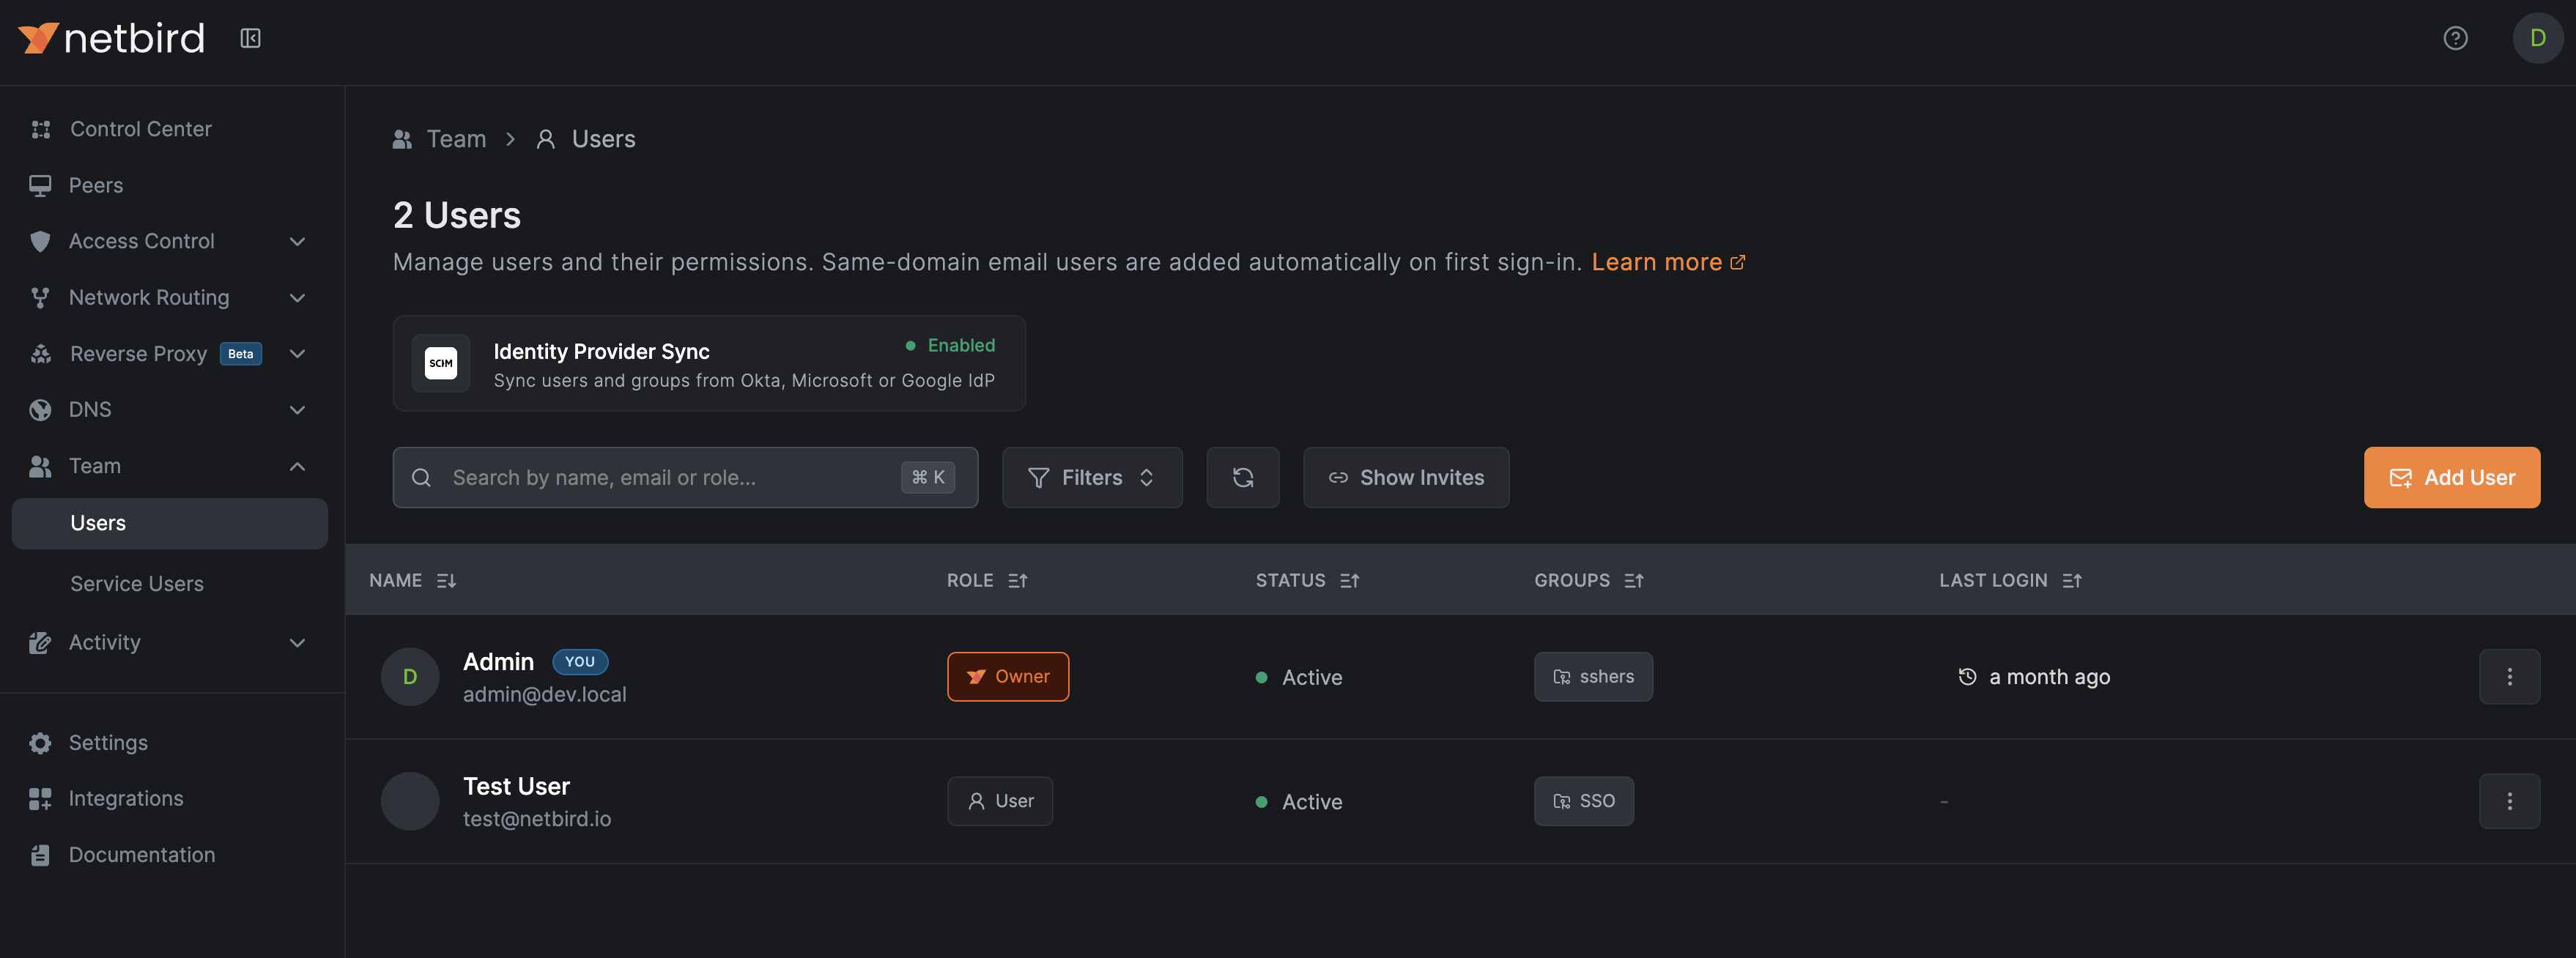The image size is (2576, 958).
Task: Click the Admin user avatar
Action: click(x=410, y=677)
